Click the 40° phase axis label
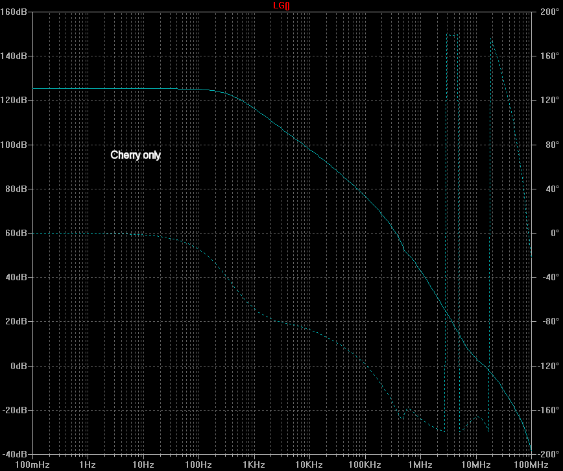The width and height of the screenshot is (563, 471). coord(552,189)
